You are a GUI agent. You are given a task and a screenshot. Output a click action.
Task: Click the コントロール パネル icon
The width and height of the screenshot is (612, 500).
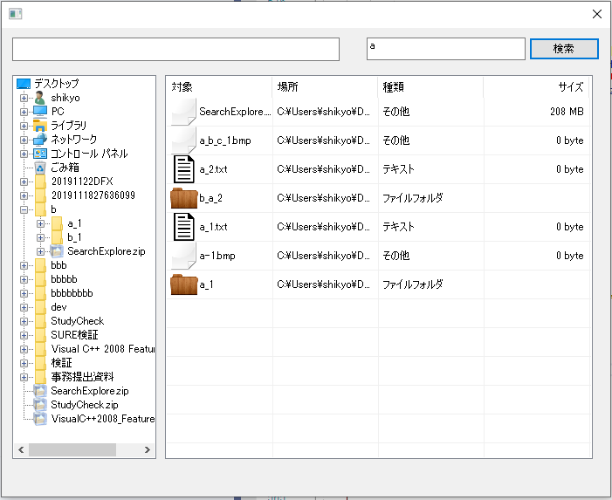pyautogui.click(x=40, y=154)
